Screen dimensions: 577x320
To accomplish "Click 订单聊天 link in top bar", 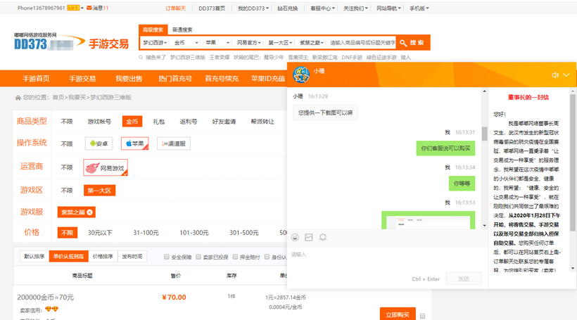I will coord(175,8).
